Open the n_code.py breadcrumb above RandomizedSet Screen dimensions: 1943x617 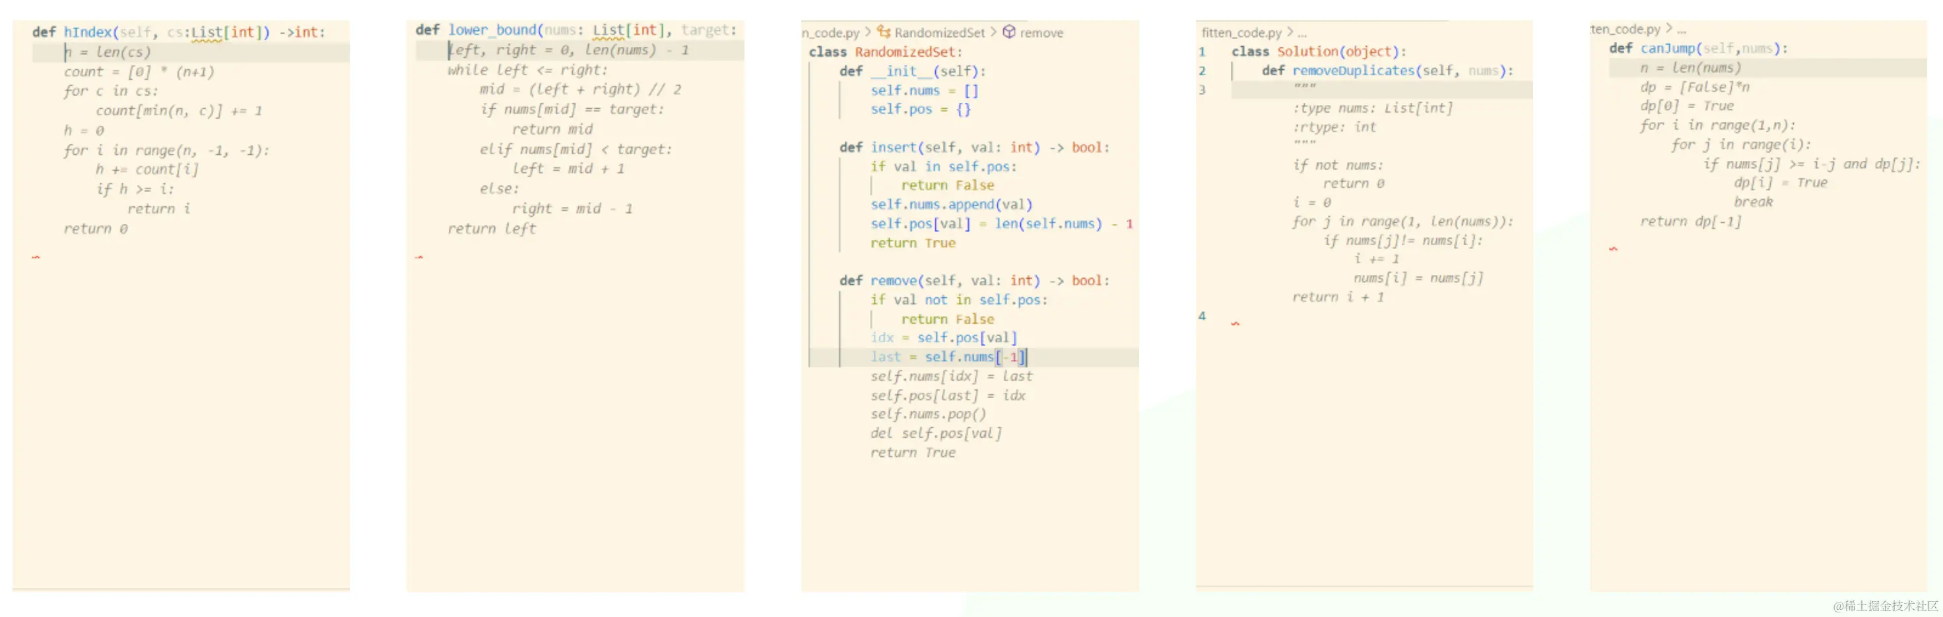(830, 32)
